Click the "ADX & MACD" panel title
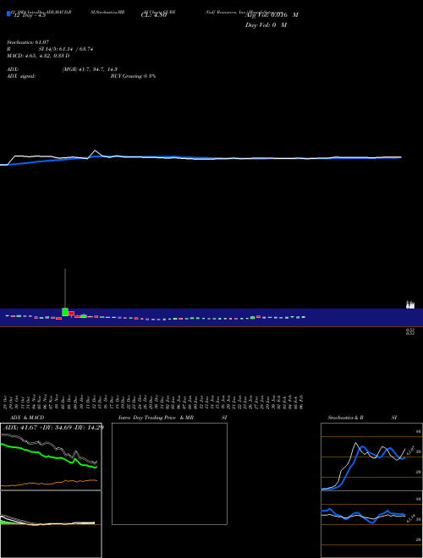Viewport: 423px width, 558px height. [27, 418]
